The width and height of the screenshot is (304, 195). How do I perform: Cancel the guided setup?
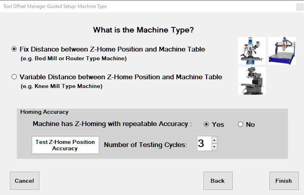click(25, 181)
